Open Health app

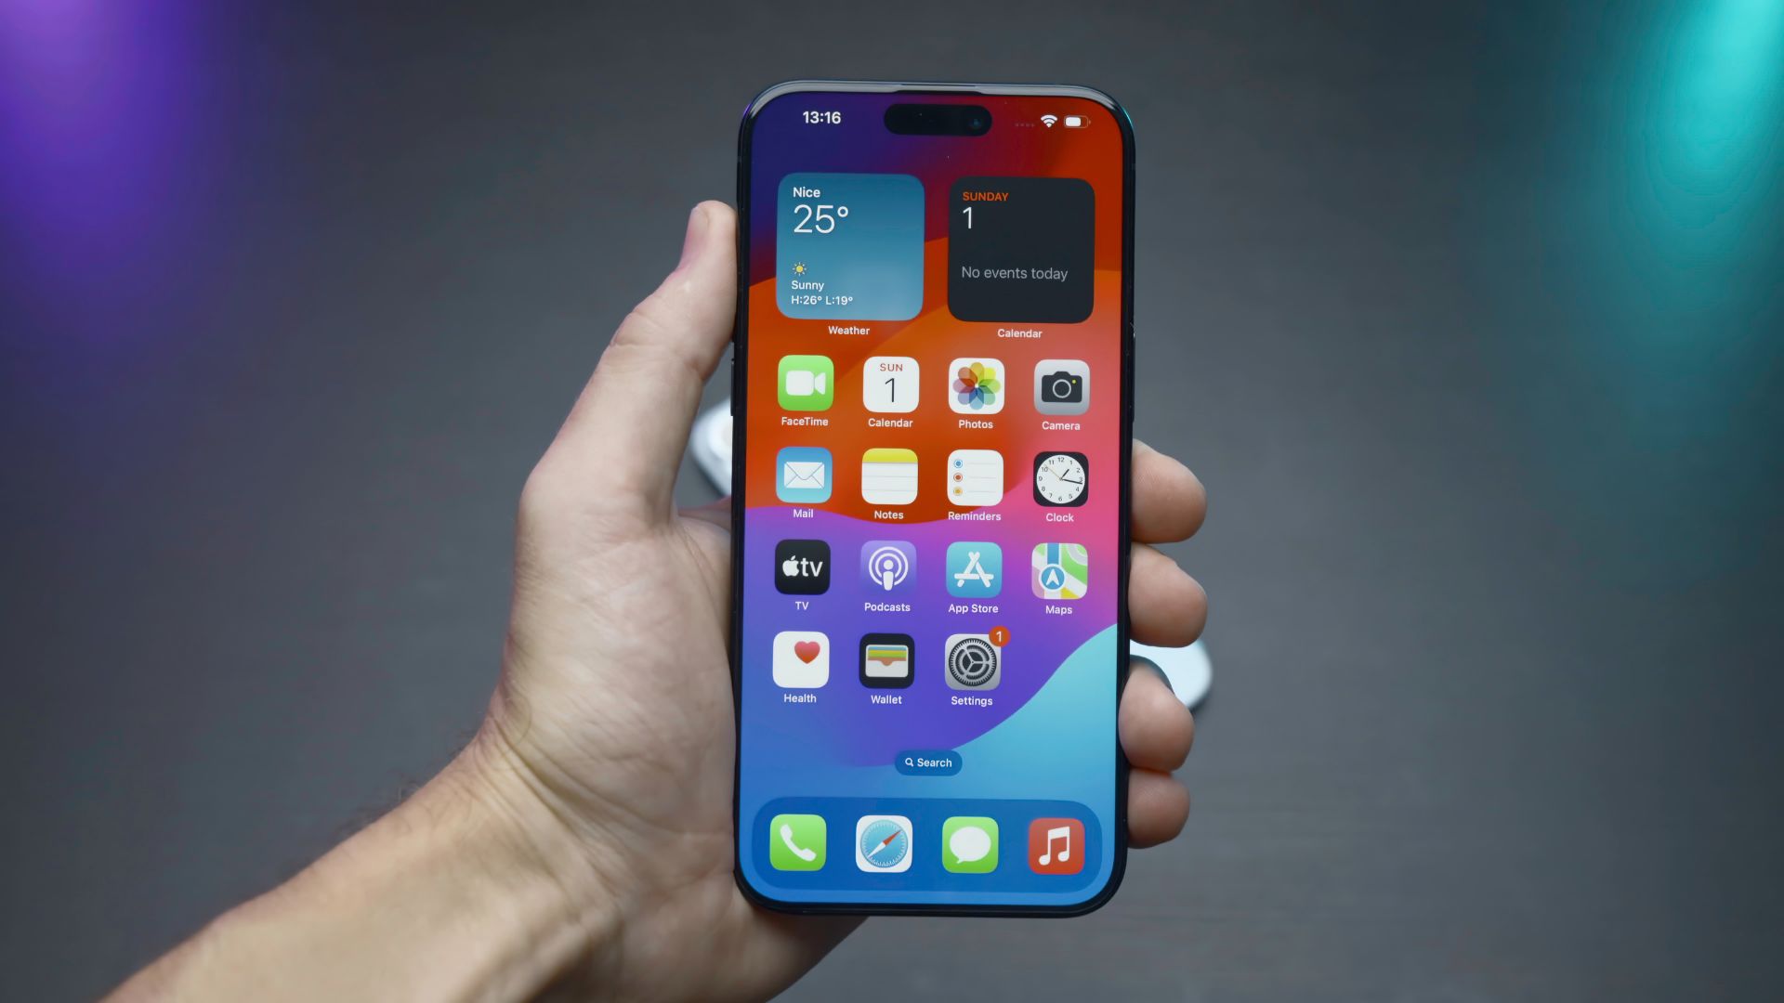pyautogui.click(x=800, y=664)
